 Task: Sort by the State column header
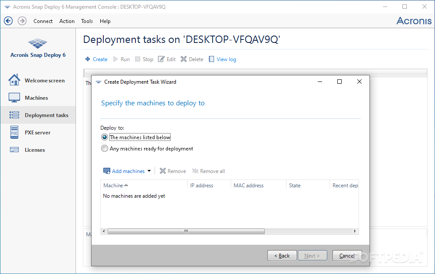(x=308, y=186)
